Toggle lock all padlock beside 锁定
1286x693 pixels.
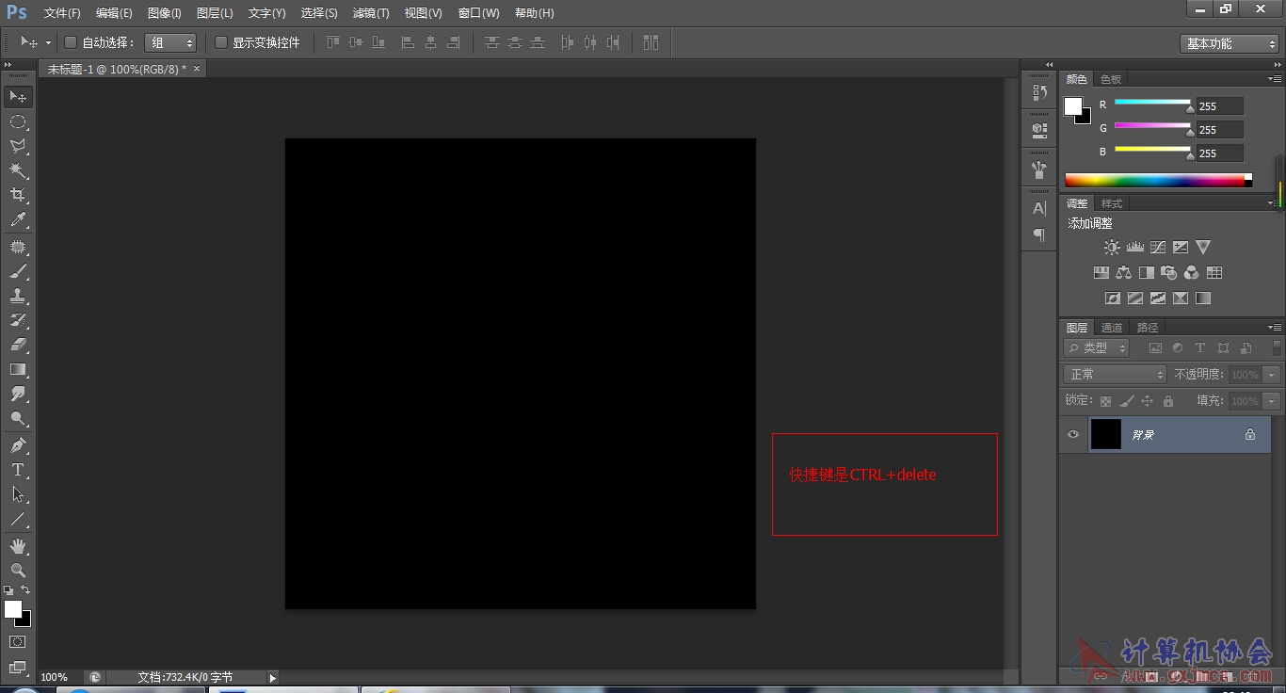pyautogui.click(x=1168, y=401)
